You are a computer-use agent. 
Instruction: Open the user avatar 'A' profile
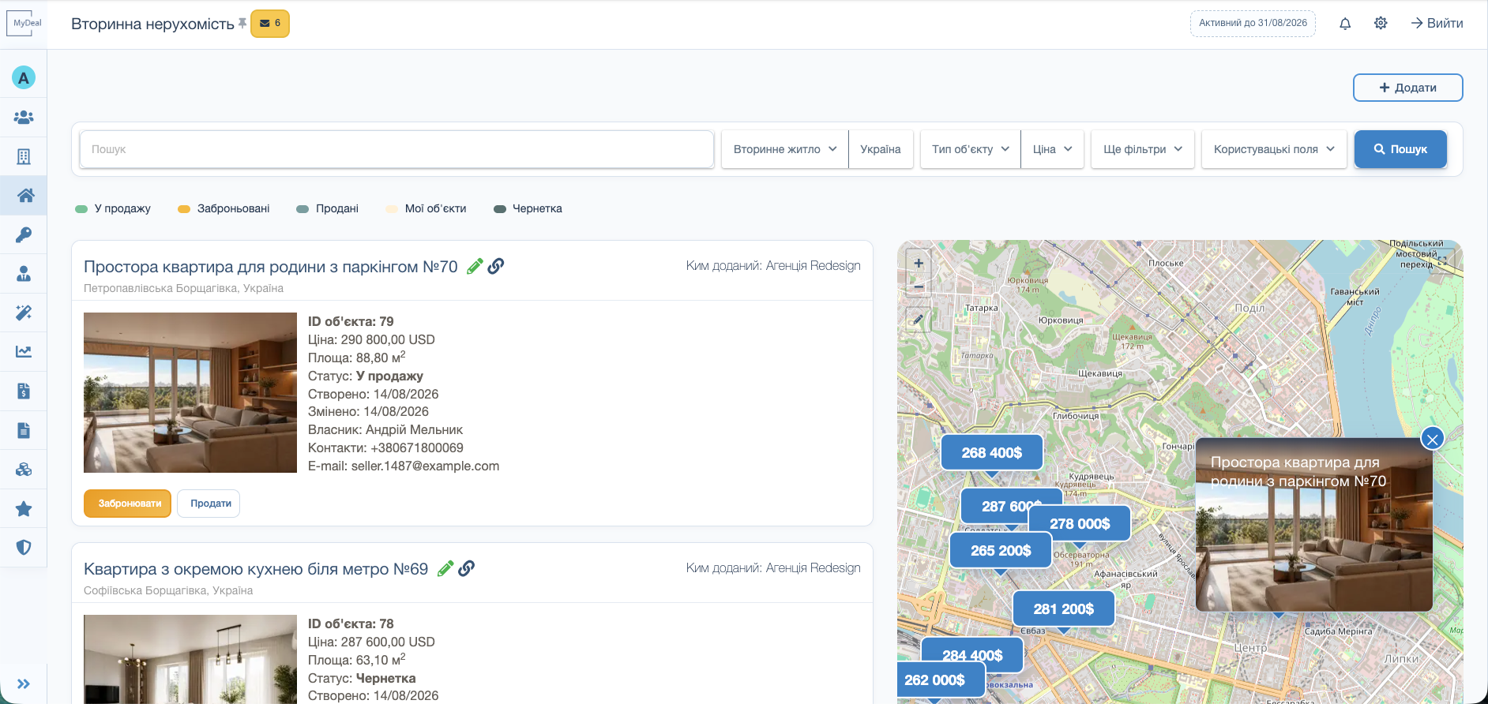[24, 77]
